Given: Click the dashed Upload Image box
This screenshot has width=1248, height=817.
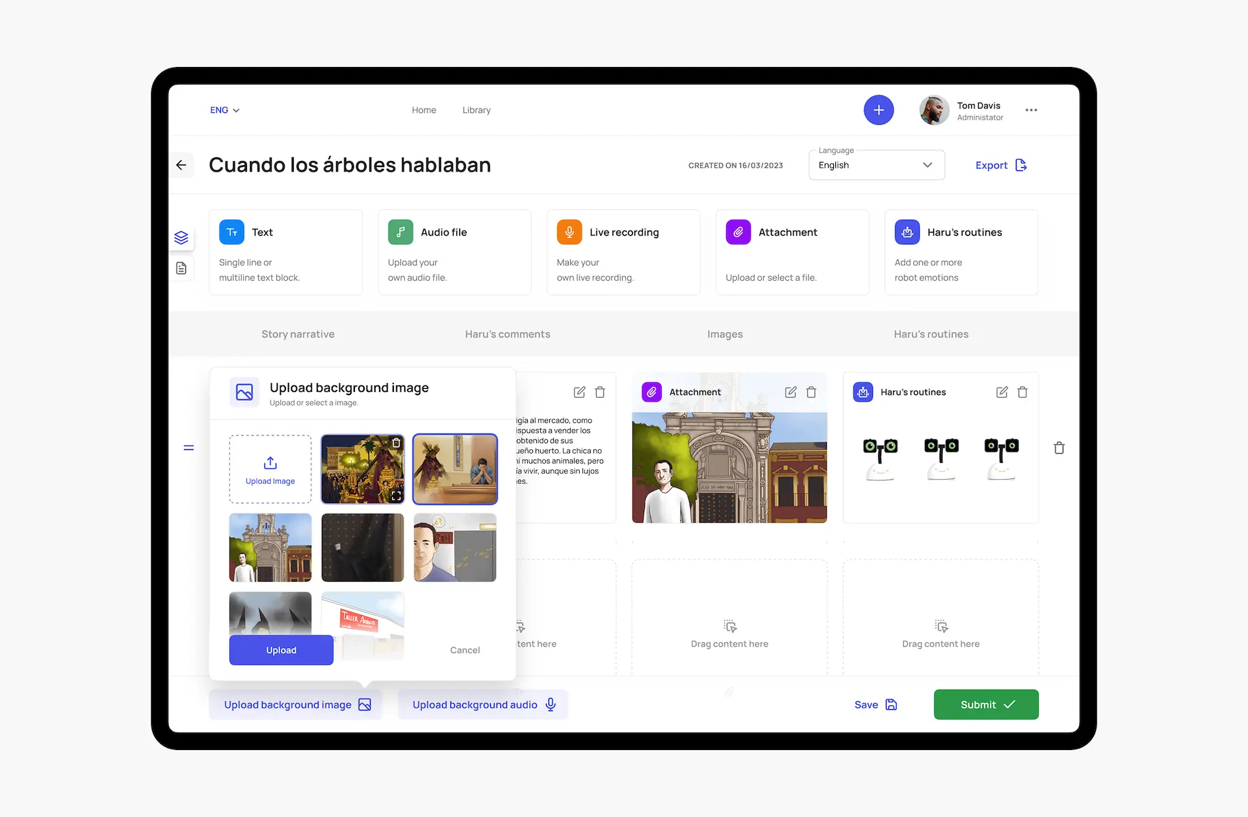Looking at the screenshot, I should [270, 469].
